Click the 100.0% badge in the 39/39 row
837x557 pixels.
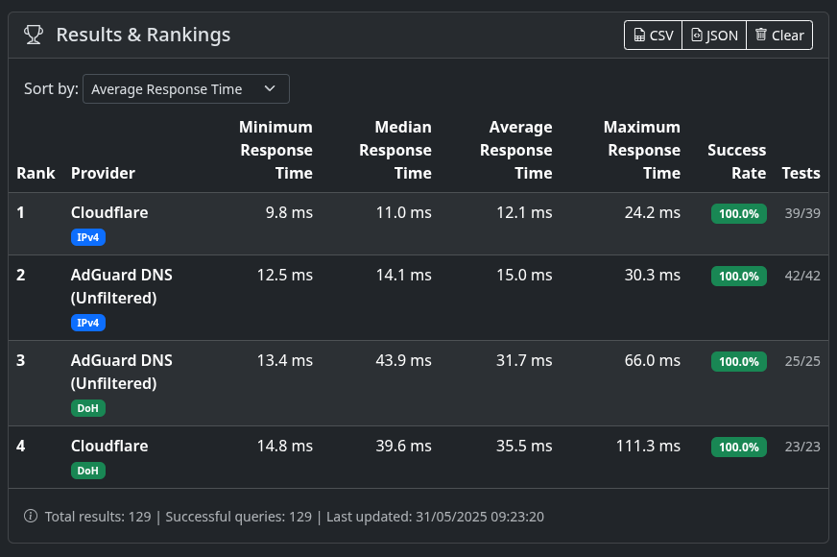[x=739, y=213]
